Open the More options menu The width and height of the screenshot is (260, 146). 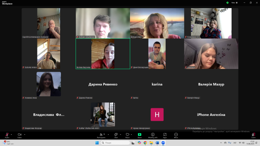pyautogui.click(x=176, y=135)
